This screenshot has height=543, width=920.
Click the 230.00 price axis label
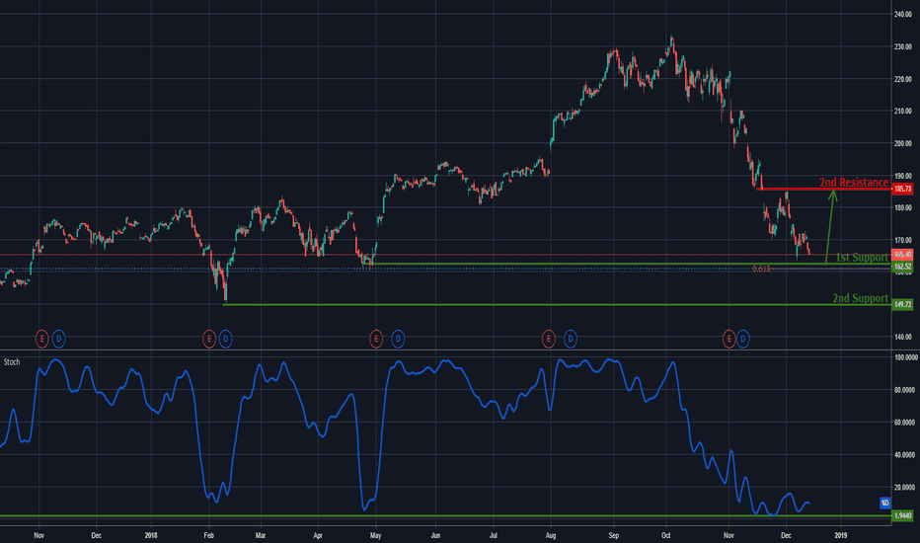click(903, 46)
